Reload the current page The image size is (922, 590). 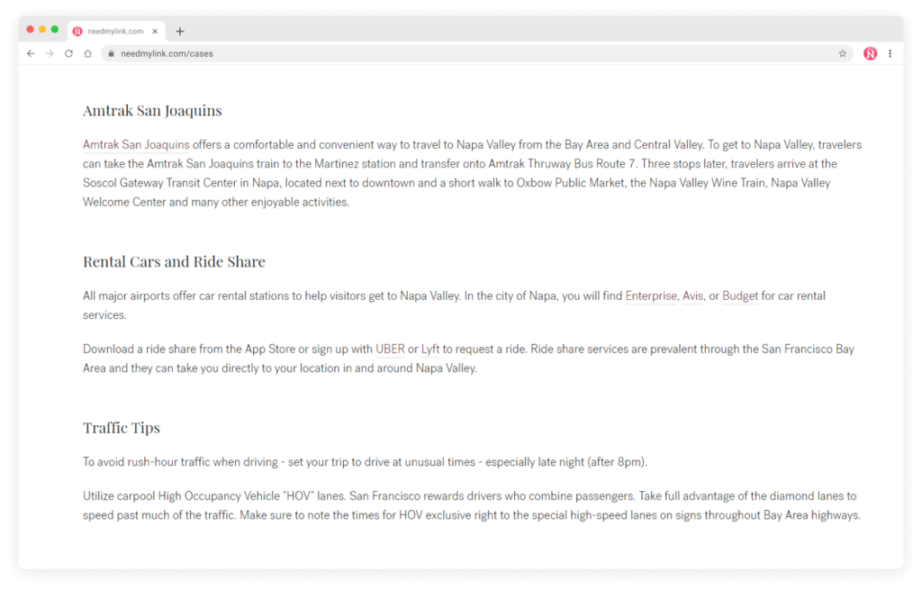coord(68,53)
